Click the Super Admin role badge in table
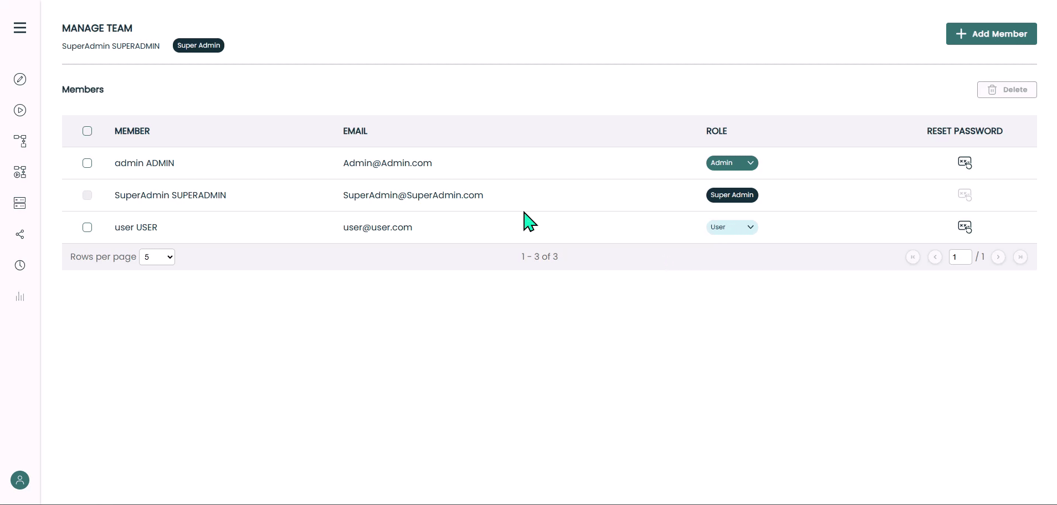Image resolution: width=1057 pixels, height=505 pixels. (x=732, y=195)
